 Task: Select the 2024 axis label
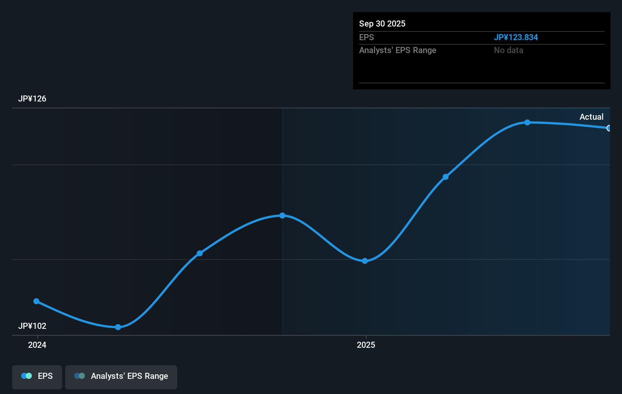pos(37,345)
